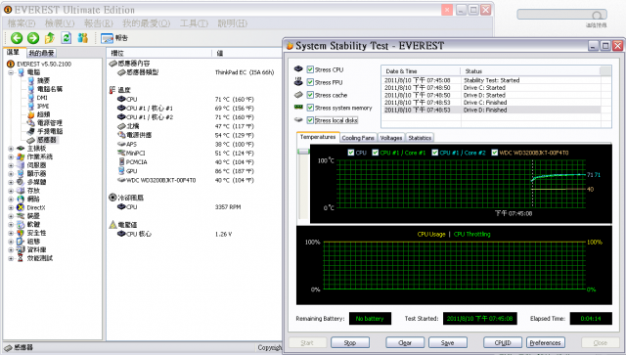Go forward with the green right arrow
This screenshot has width=626, height=355.
[x=33, y=38]
